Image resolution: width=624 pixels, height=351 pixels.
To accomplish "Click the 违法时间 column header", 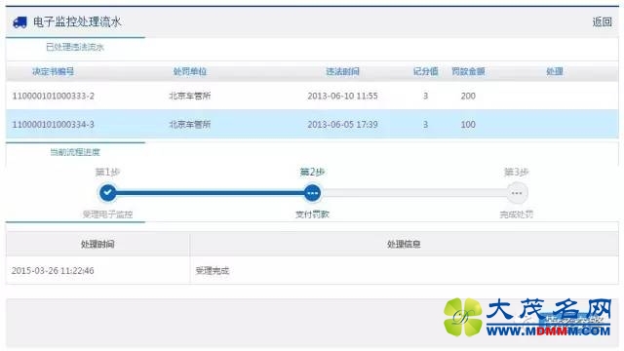I will click(x=342, y=71).
